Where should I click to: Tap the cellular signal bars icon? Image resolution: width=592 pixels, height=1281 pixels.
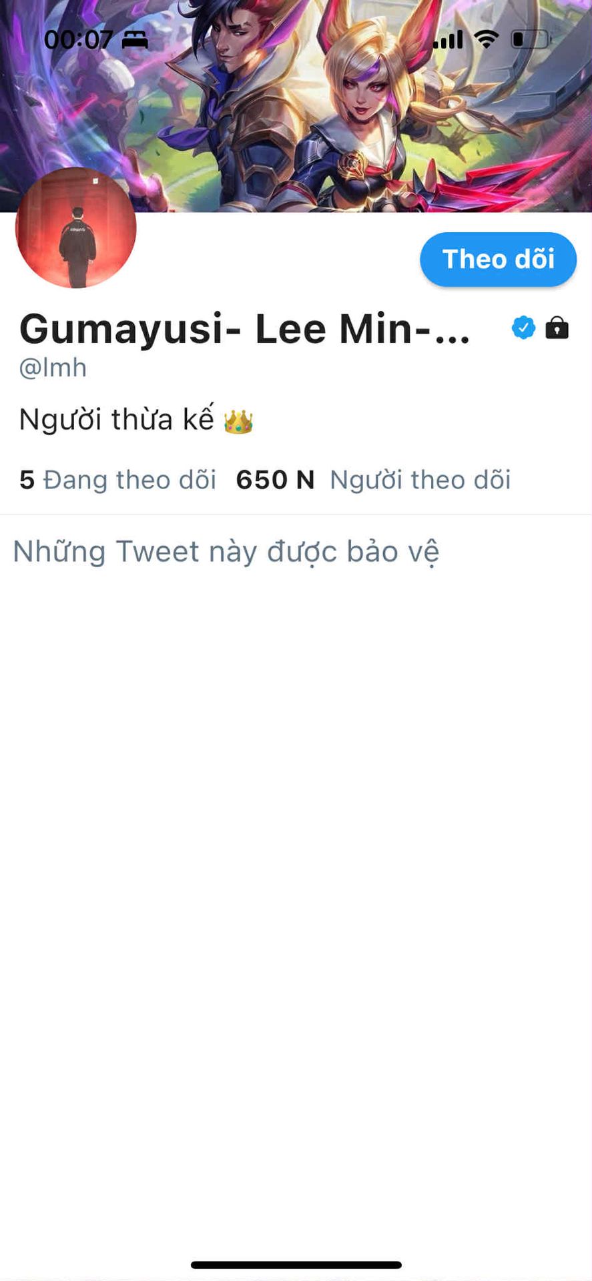(449, 40)
